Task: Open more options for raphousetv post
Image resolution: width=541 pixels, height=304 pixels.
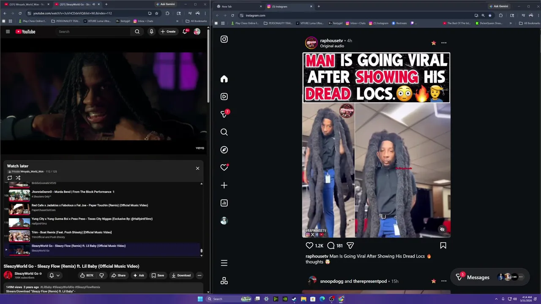Action: [444, 43]
